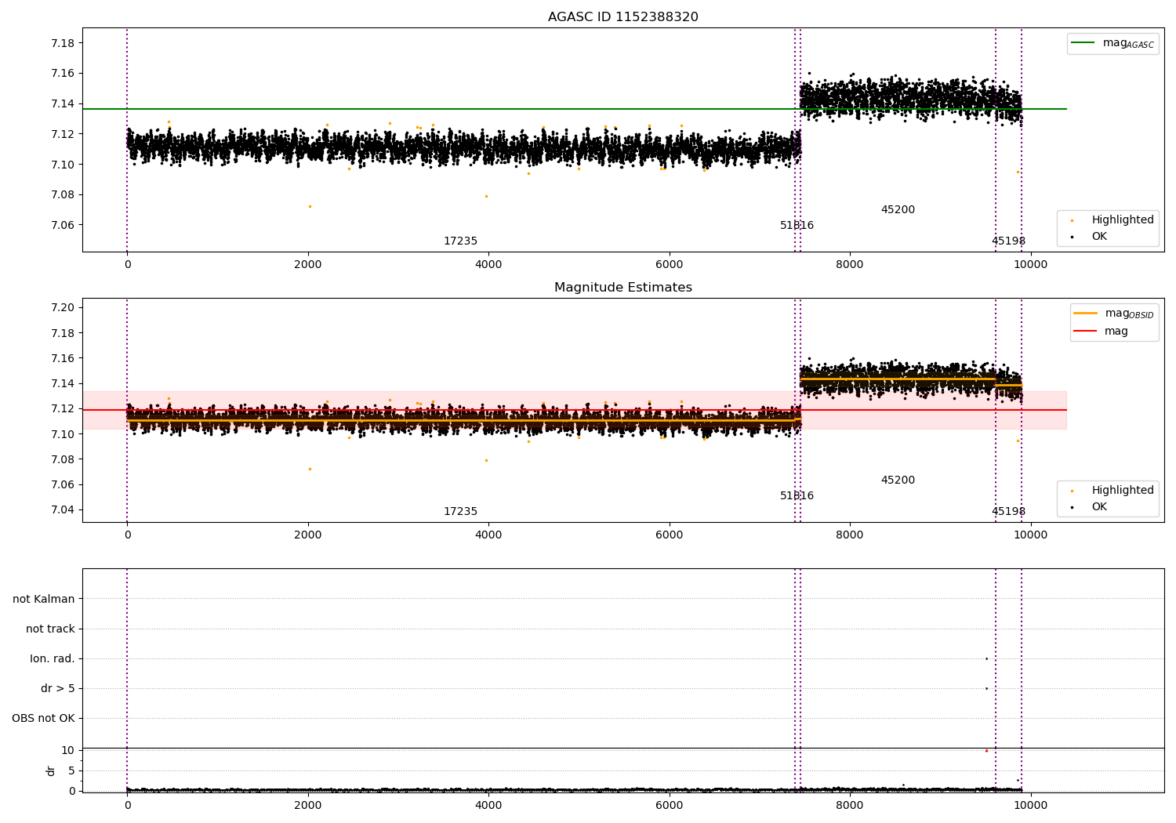
Task: Click x-tick 10000 under Magnitude Estimates plot
Action: [1030, 535]
